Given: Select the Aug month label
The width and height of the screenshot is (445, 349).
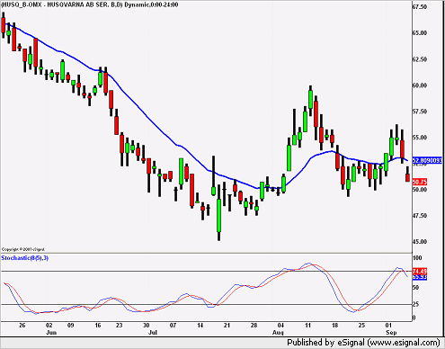Looking at the screenshot, I should coord(278,333).
